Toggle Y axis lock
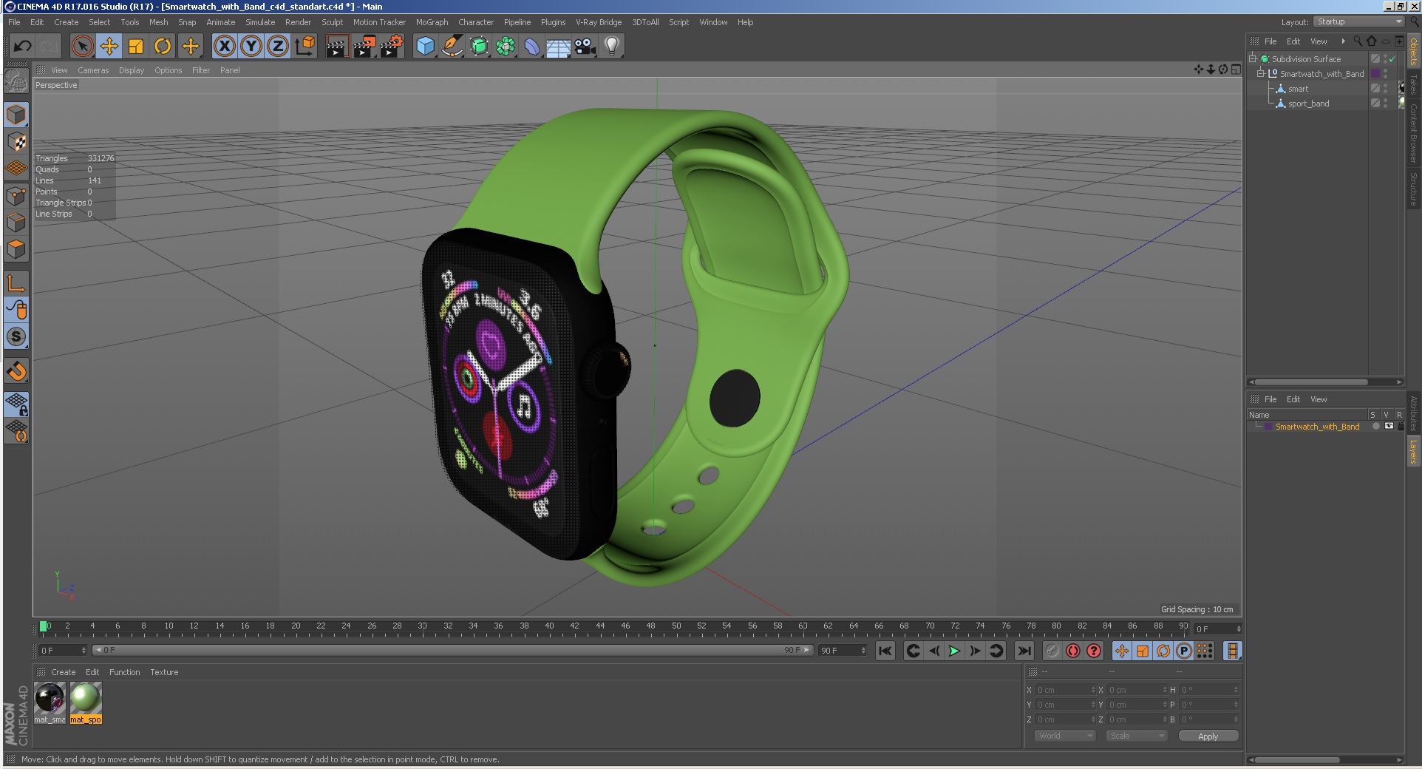 251,47
